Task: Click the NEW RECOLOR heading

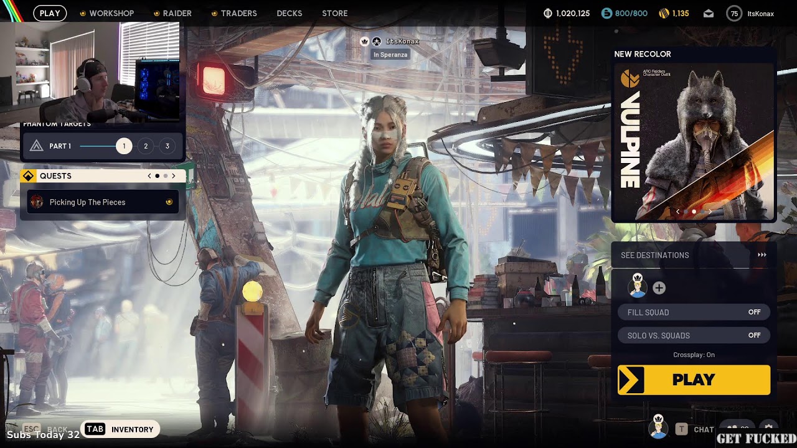Action: (x=643, y=54)
